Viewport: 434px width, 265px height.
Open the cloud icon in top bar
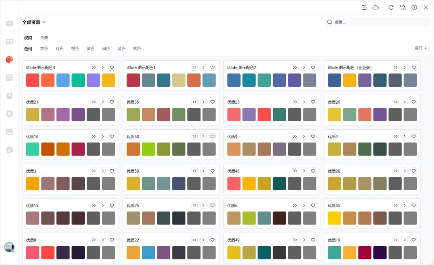pyautogui.click(x=376, y=7)
